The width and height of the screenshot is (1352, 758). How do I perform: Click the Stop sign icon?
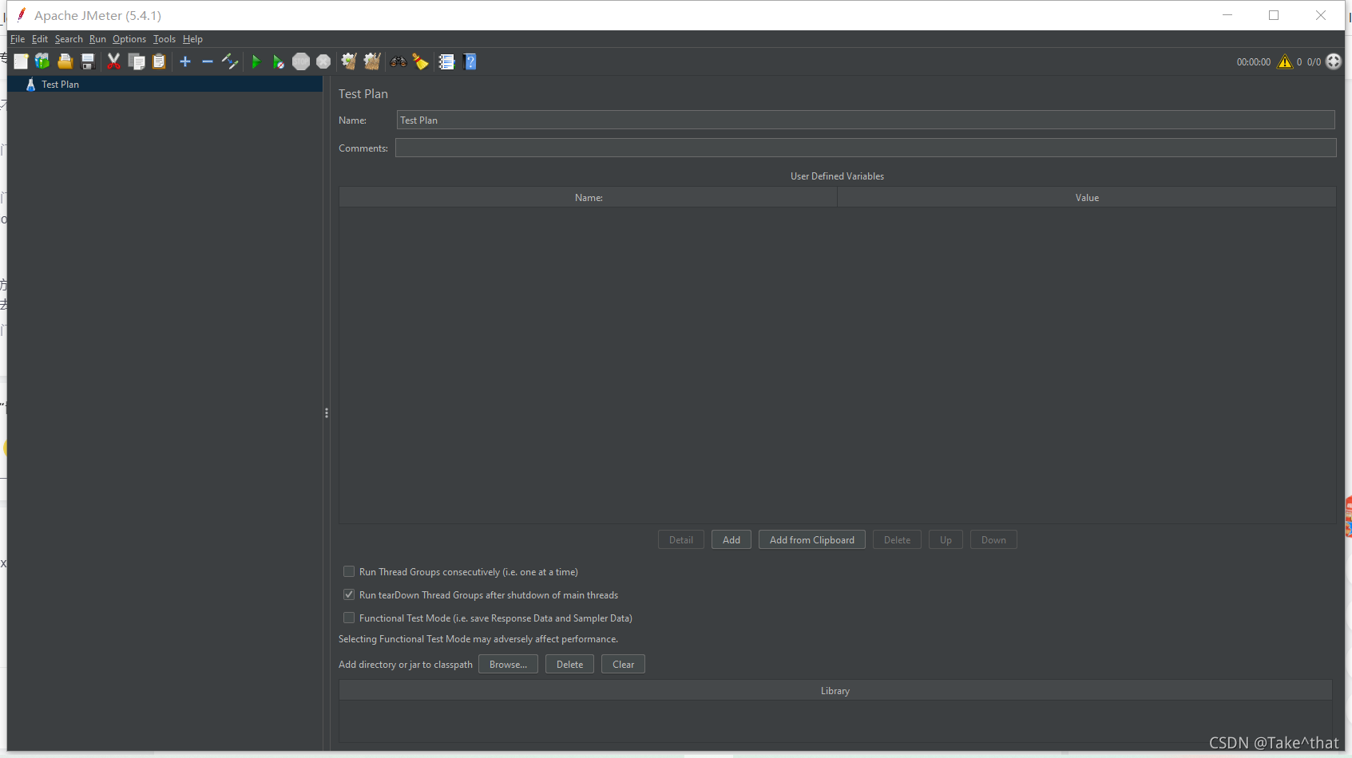pyautogui.click(x=301, y=61)
